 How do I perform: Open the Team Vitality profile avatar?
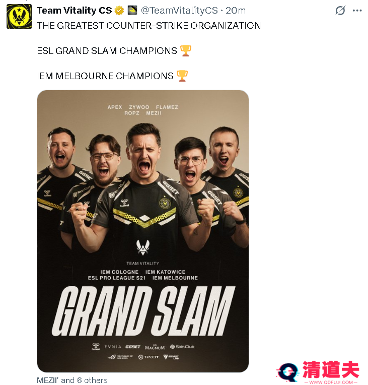click(19, 17)
